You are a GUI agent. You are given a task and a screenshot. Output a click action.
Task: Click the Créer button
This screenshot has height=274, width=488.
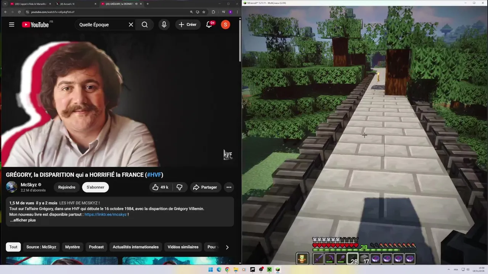[188, 24]
